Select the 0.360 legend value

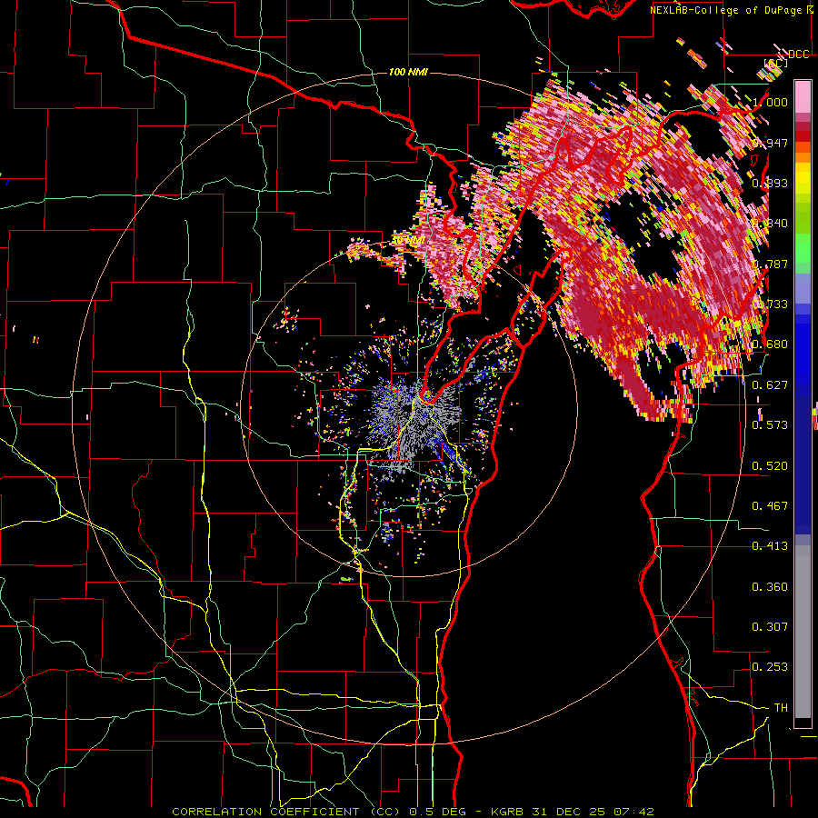click(770, 587)
